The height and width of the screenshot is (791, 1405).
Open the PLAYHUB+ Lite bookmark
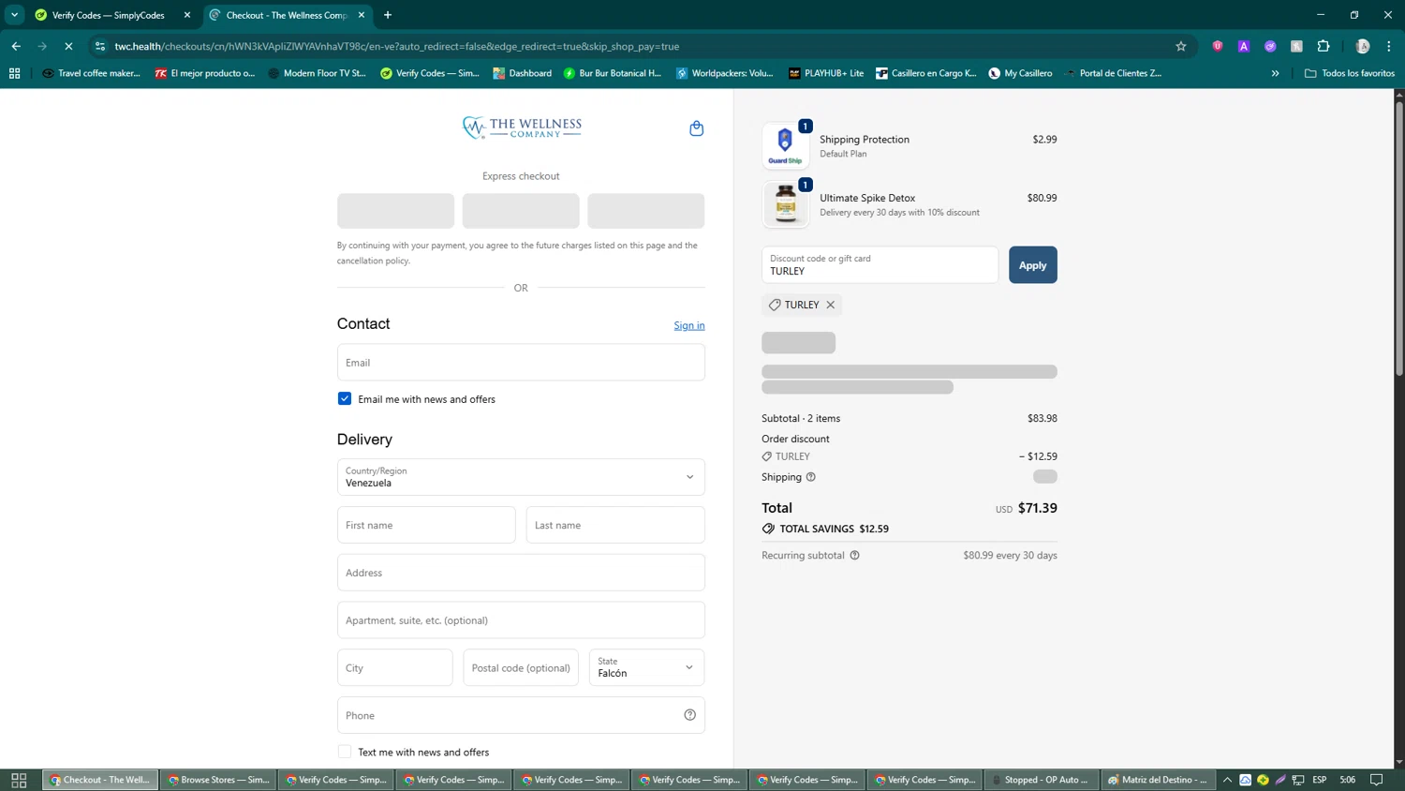pyautogui.click(x=825, y=73)
